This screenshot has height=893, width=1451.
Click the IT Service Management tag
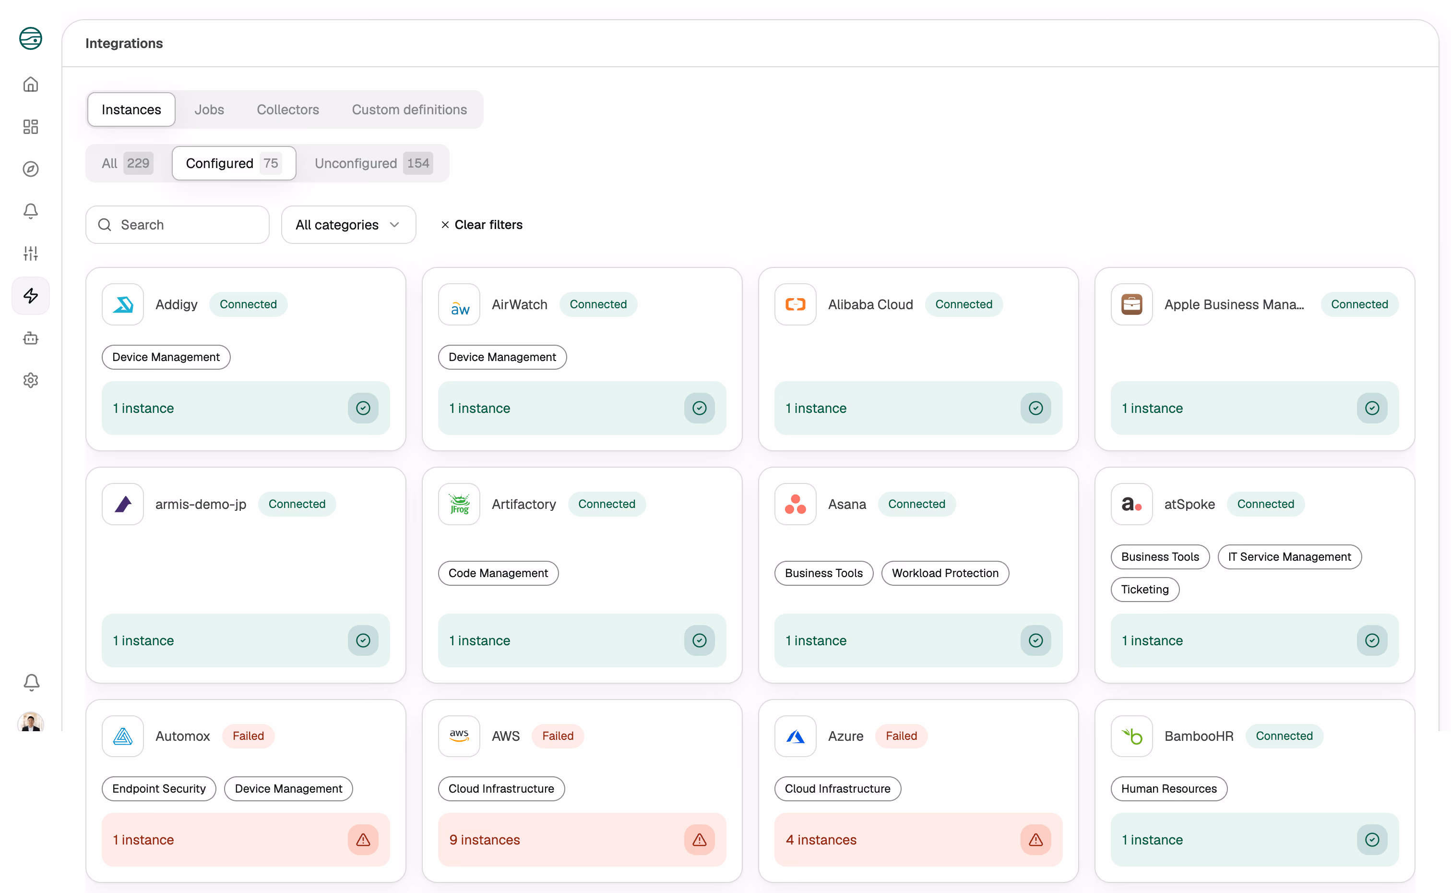coord(1289,556)
